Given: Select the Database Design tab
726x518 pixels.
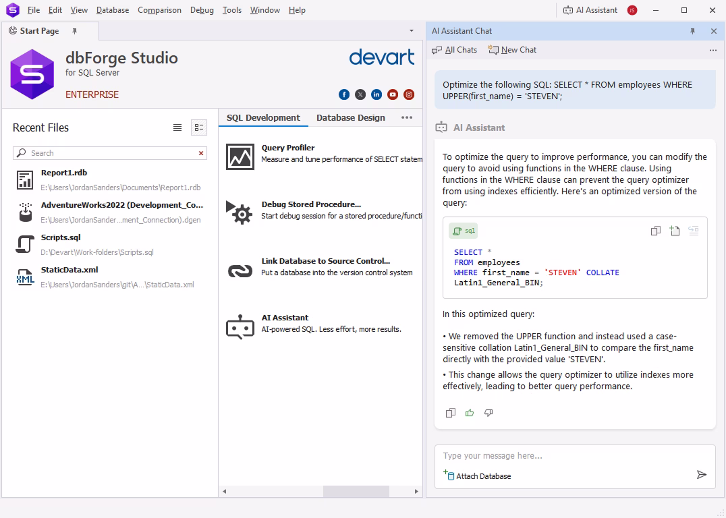Looking at the screenshot, I should (350, 117).
